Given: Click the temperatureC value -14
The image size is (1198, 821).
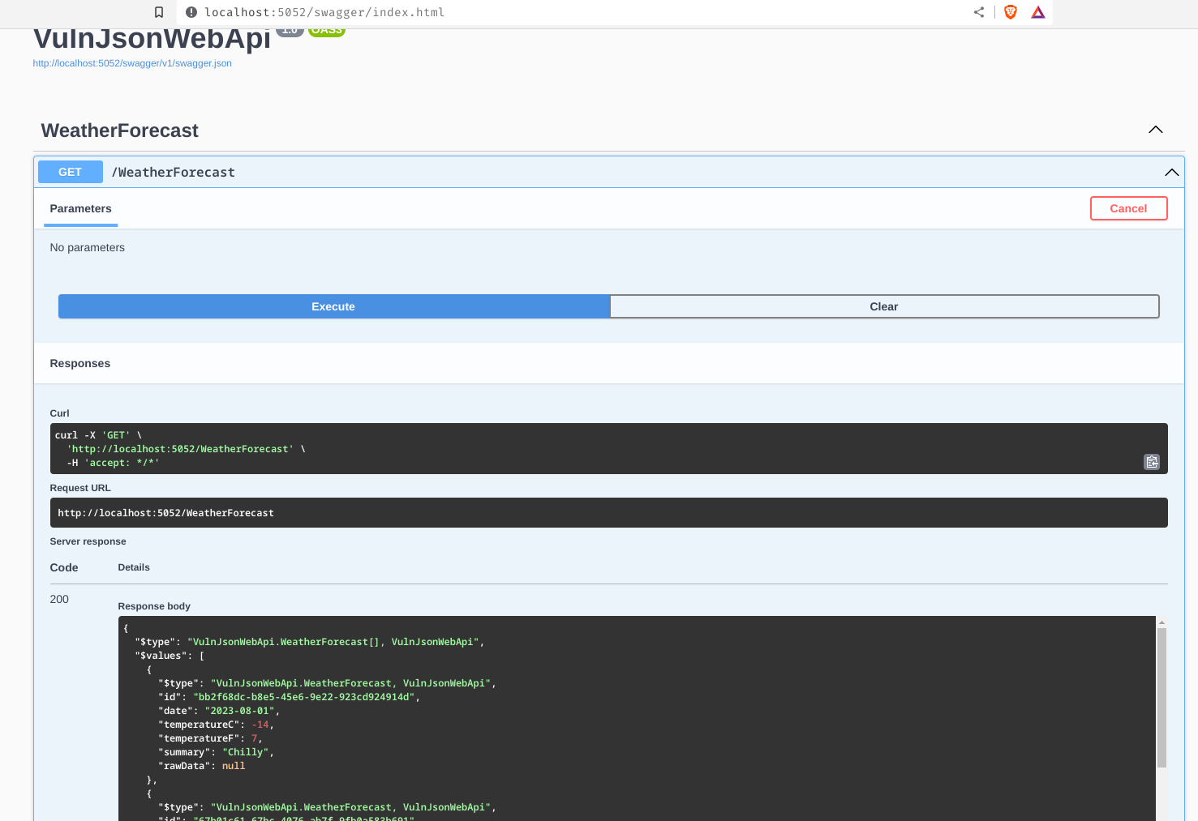Looking at the screenshot, I should tap(260, 725).
